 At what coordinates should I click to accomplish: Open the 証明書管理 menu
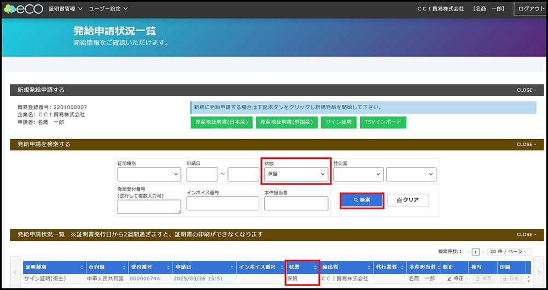pyautogui.click(x=66, y=9)
